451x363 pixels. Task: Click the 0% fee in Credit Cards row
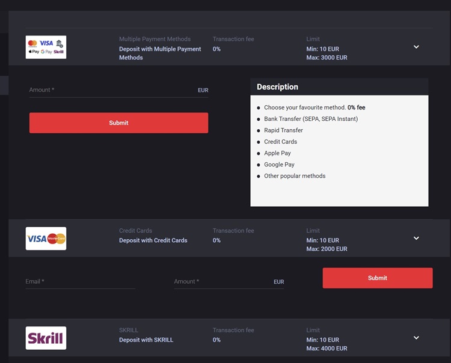(216, 240)
